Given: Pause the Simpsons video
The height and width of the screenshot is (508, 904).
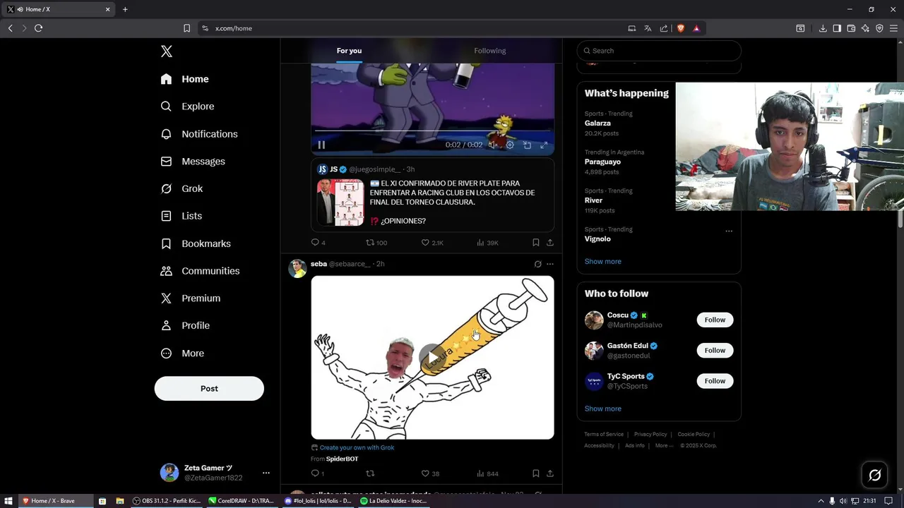Looking at the screenshot, I should tap(321, 145).
